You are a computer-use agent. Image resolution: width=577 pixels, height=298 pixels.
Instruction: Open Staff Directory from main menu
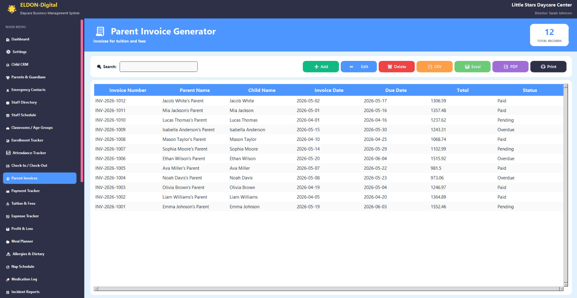(40, 102)
